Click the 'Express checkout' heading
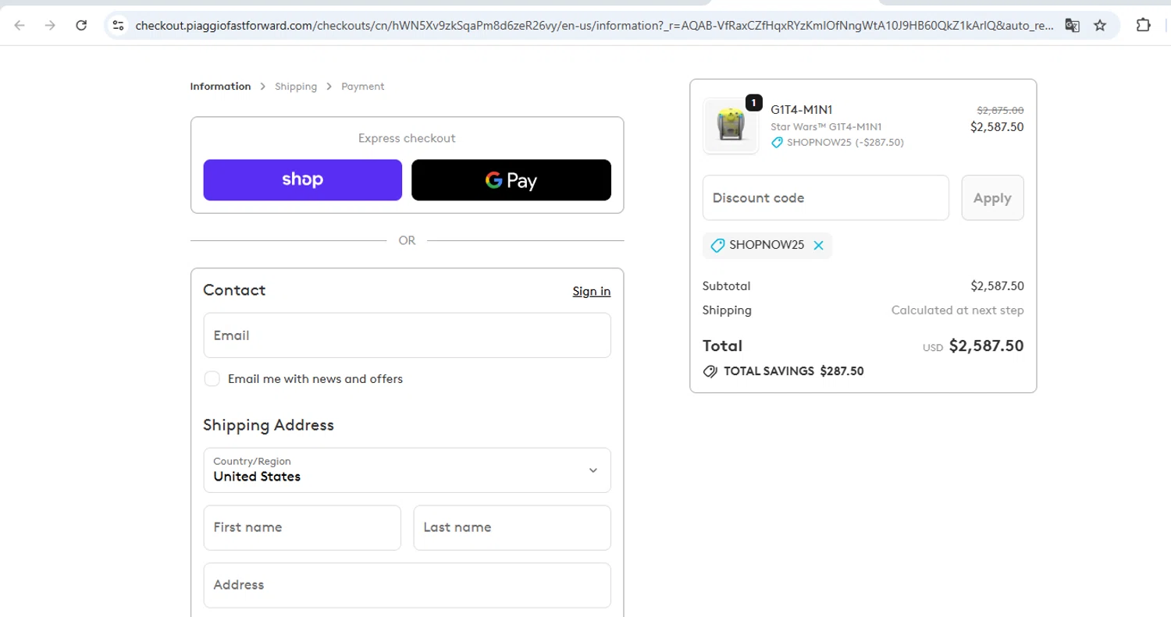Image resolution: width=1171 pixels, height=617 pixels. click(407, 138)
